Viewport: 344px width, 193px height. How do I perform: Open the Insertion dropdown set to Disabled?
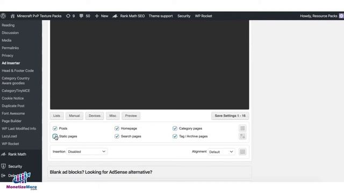(x=87, y=151)
